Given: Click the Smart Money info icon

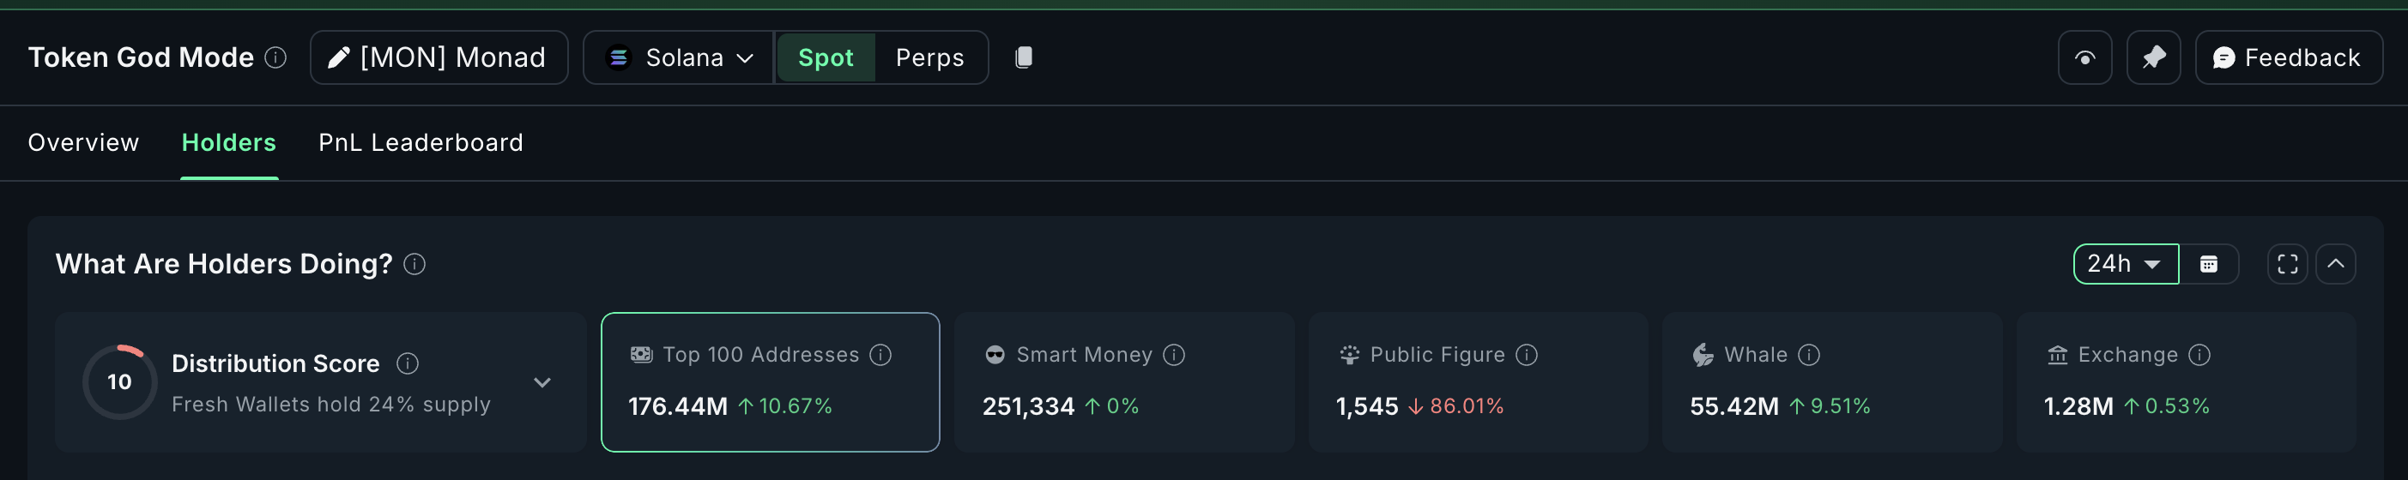Looking at the screenshot, I should [1174, 355].
